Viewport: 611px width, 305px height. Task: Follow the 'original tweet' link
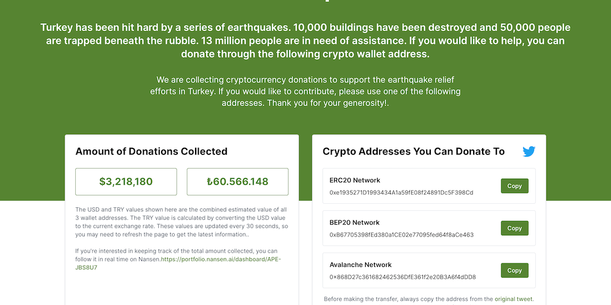click(x=514, y=299)
